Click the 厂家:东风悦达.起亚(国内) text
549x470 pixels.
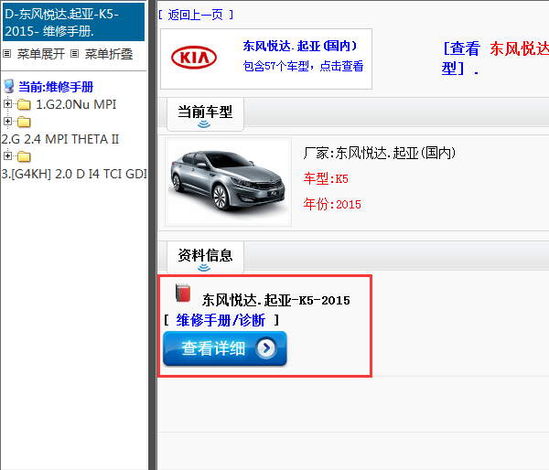point(380,153)
